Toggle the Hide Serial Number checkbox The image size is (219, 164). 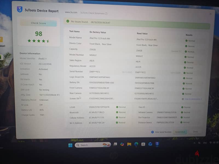(x=152, y=132)
